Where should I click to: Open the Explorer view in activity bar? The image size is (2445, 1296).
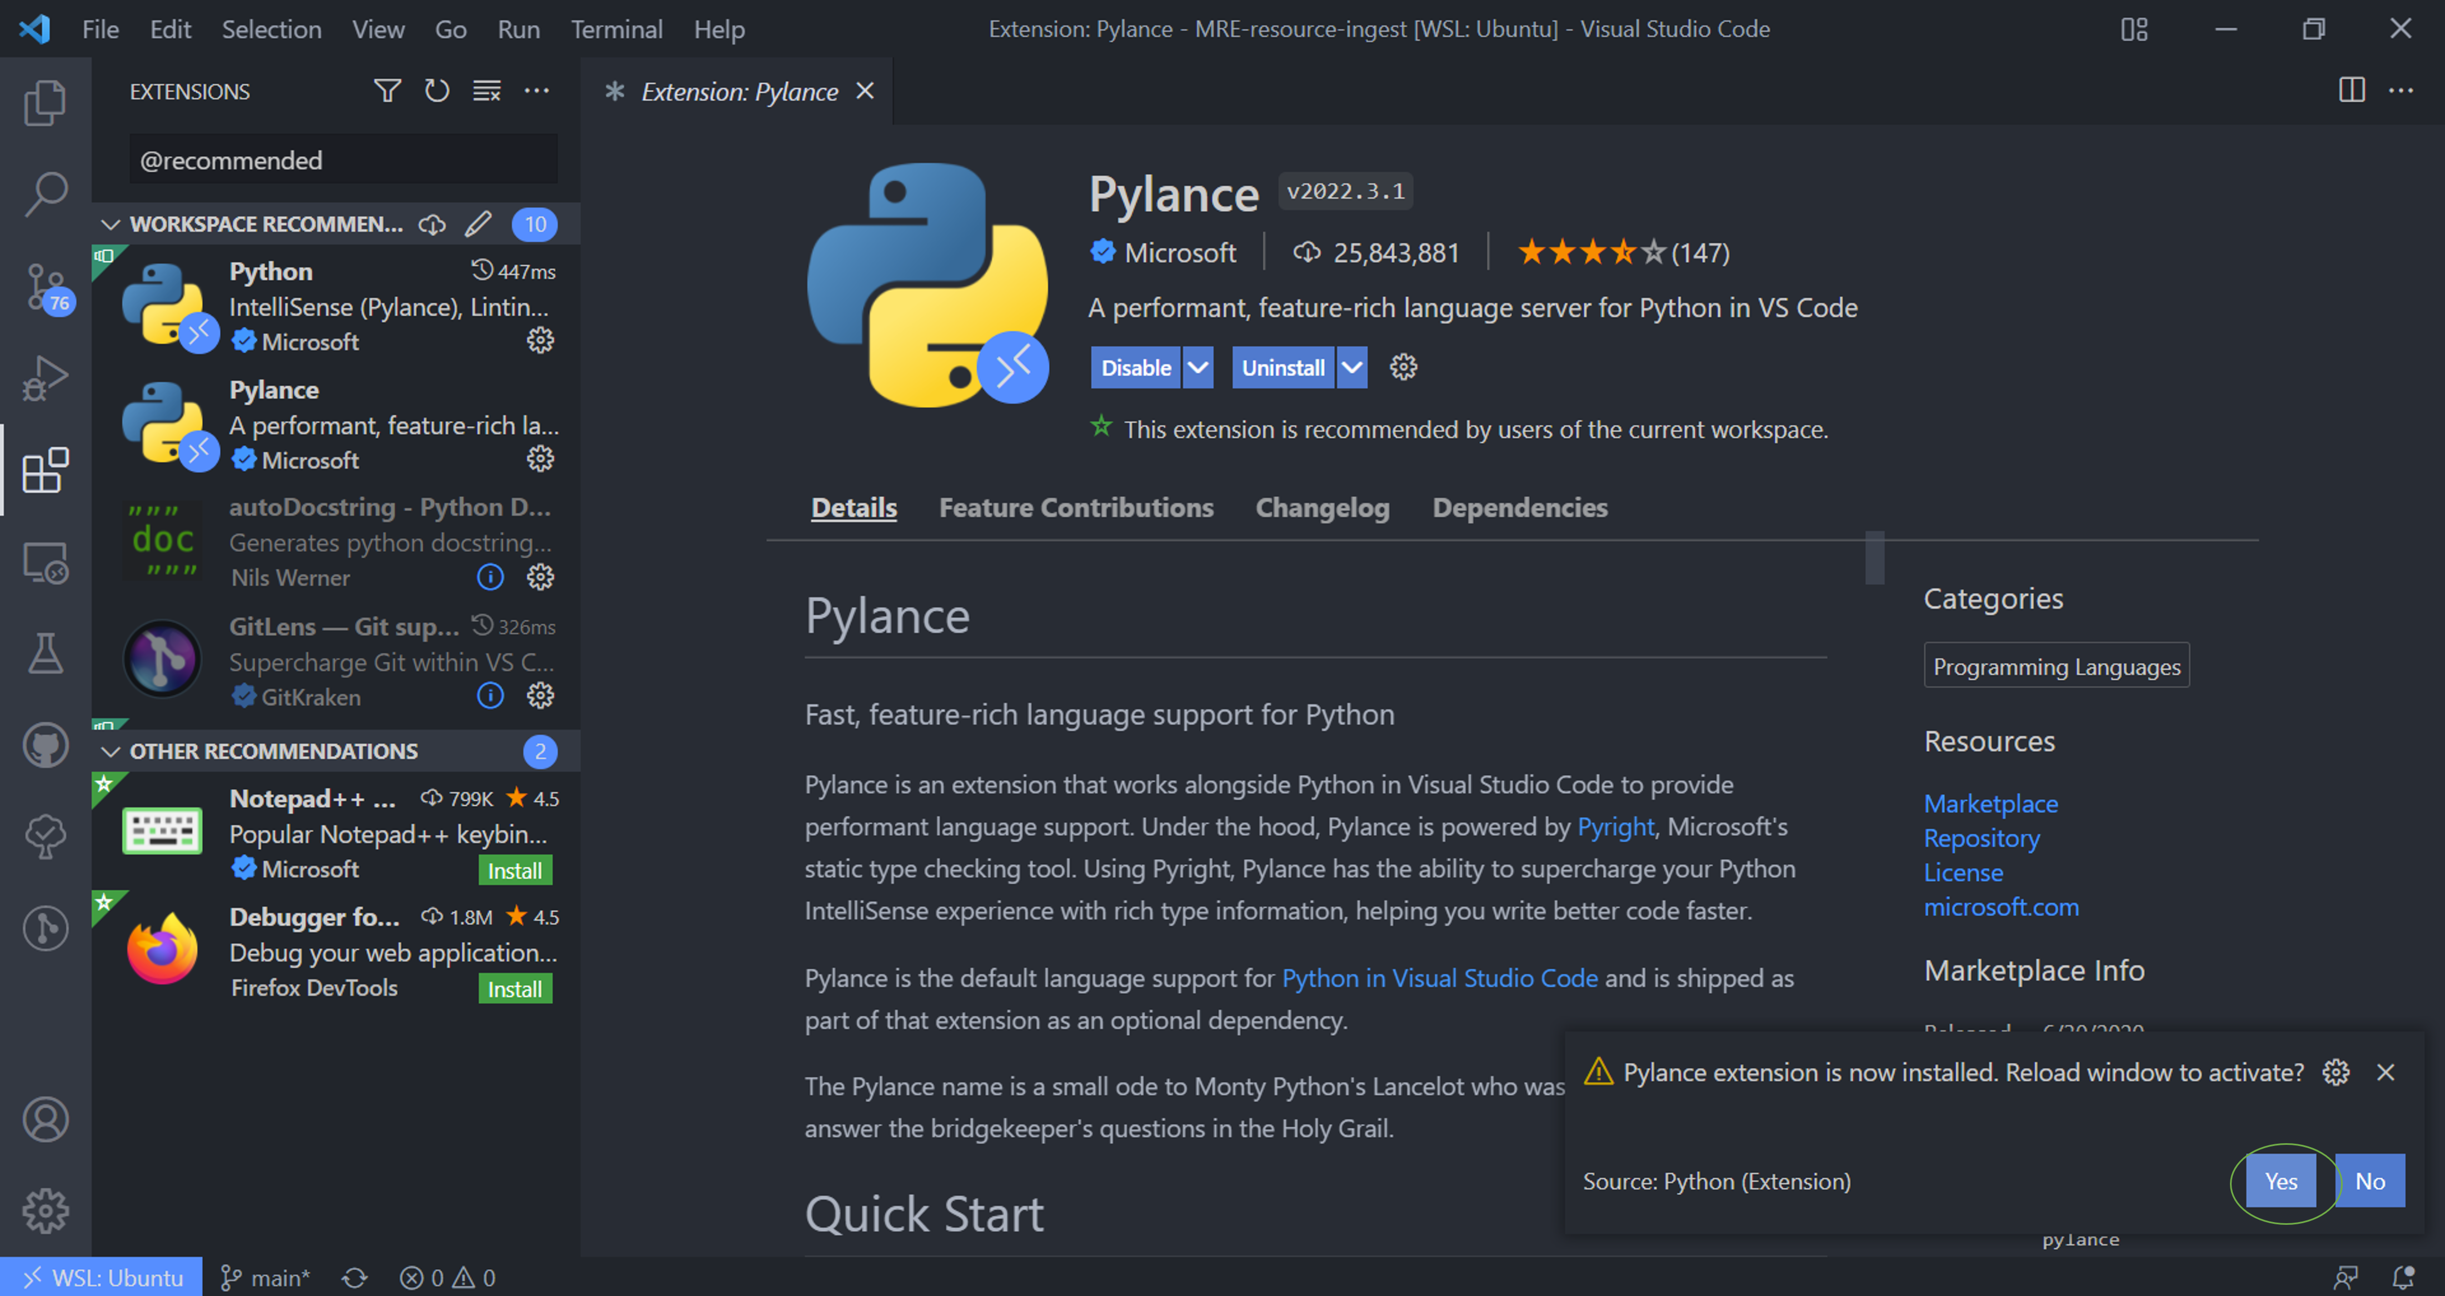pyautogui.click(x=44, y=102)
